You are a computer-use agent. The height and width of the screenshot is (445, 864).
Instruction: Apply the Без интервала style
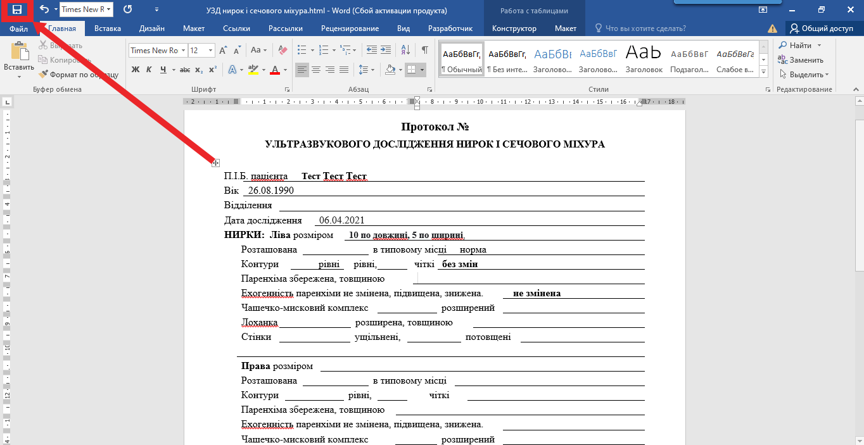pos(507,59)
